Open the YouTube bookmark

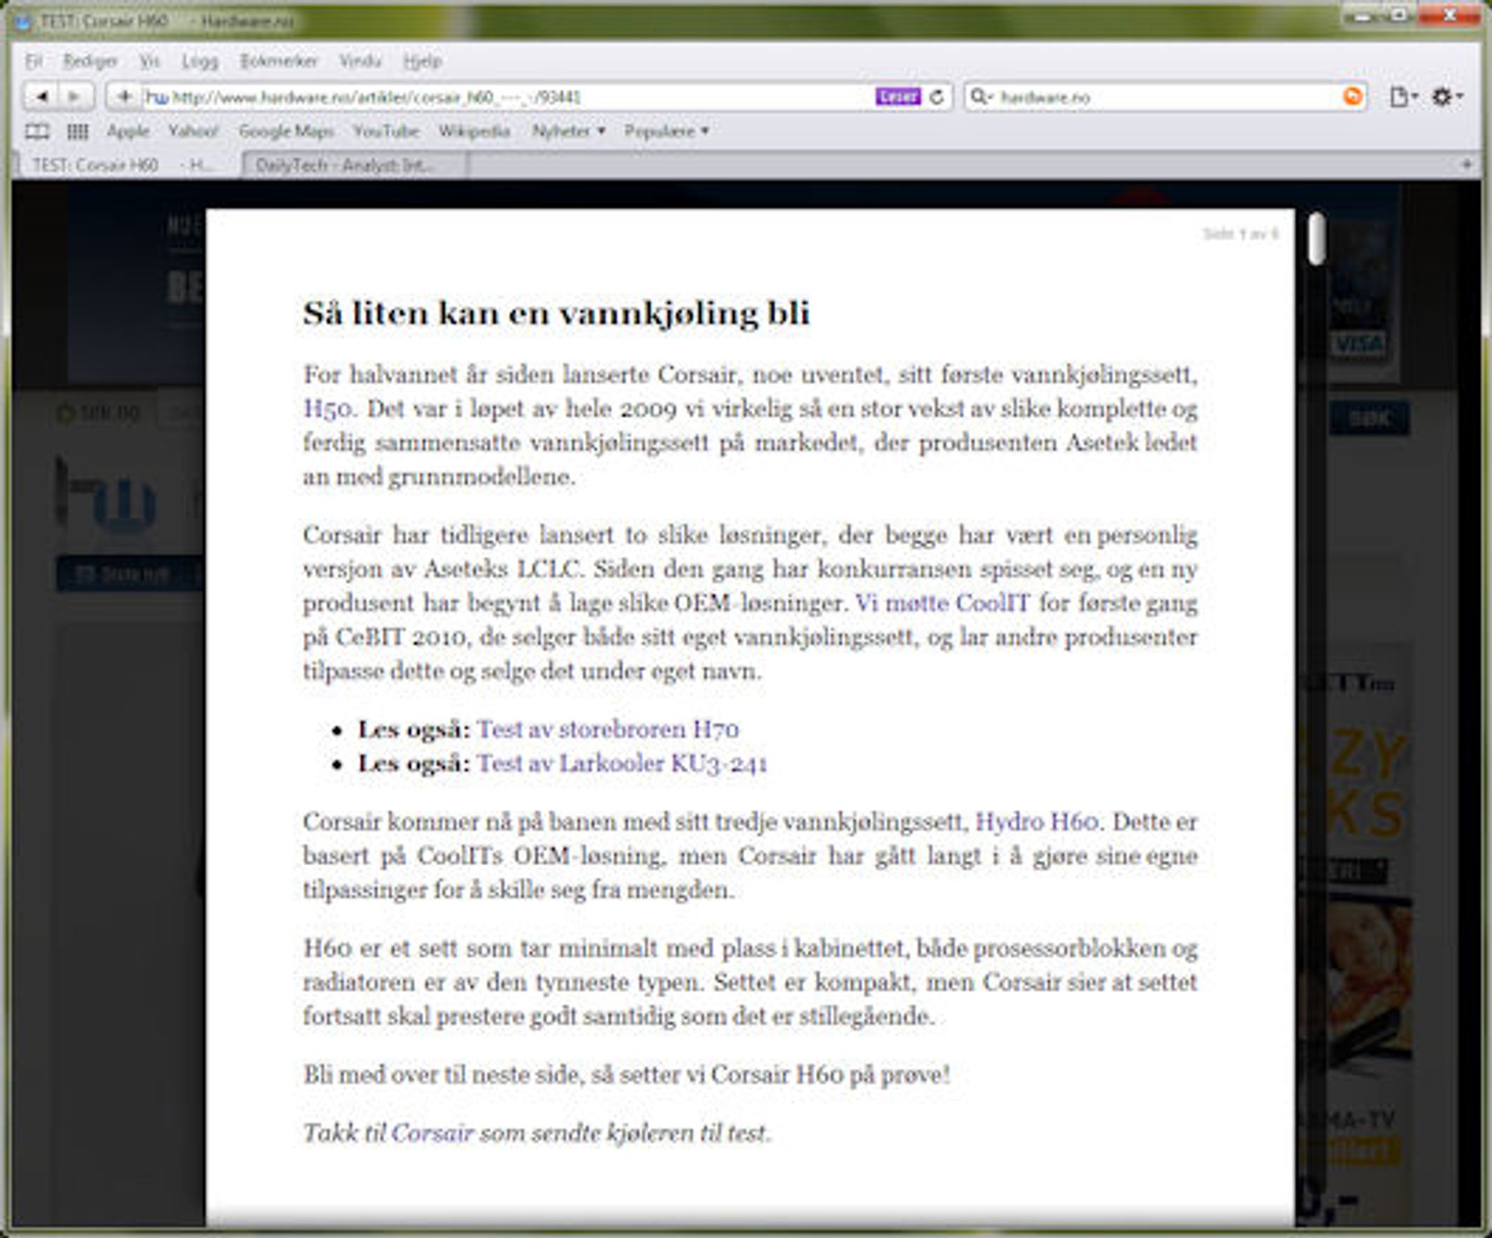click(386, 131)
